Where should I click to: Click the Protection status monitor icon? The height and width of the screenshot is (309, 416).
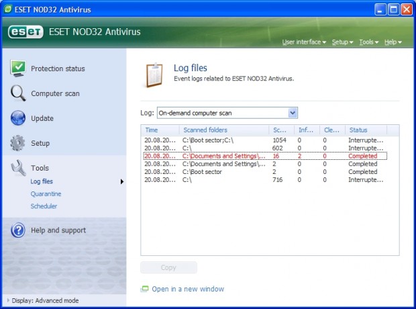click(17, 69)
